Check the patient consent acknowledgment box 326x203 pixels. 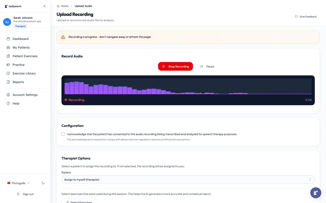pyautogui.click(x=63, y=134)
